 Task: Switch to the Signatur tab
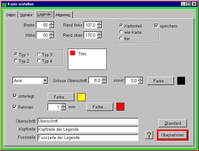pos(26,15)
